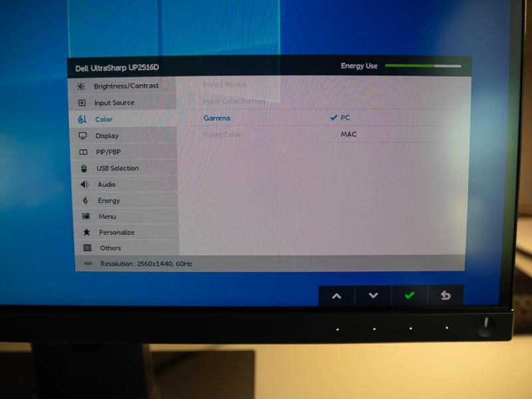The image size is (532, 399).
Task: Click the Energy flame icon
Action: coord(85,201)
